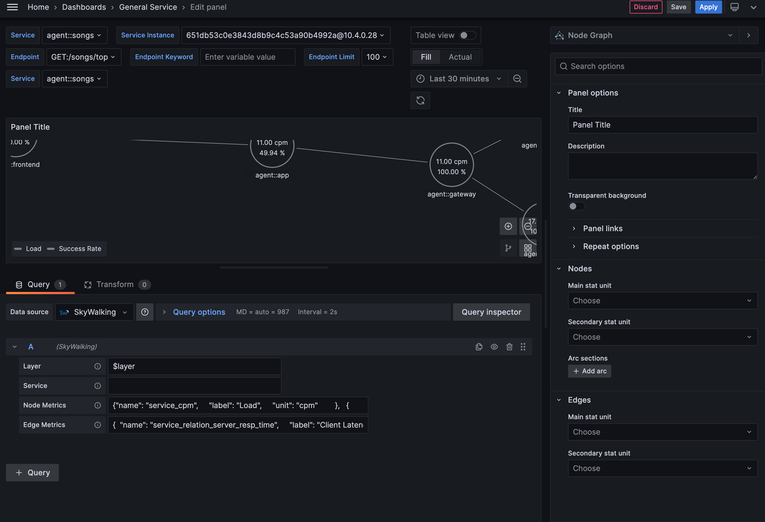Open the Endpoint Limit 100 dropdown
This screenshot has height=522, width=765.
[377, 57]
